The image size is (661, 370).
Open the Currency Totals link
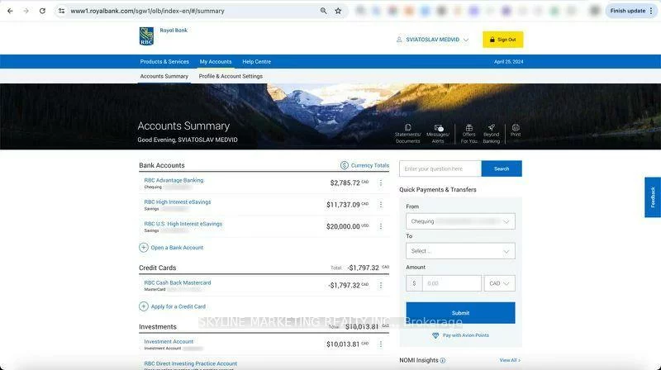(364, 165)
